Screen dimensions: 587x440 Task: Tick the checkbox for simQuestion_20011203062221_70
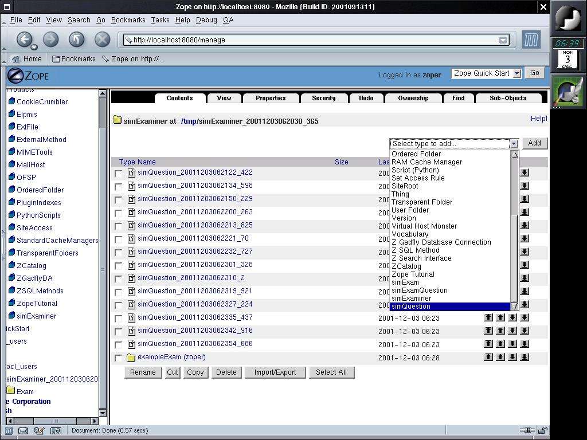[118, 239]
